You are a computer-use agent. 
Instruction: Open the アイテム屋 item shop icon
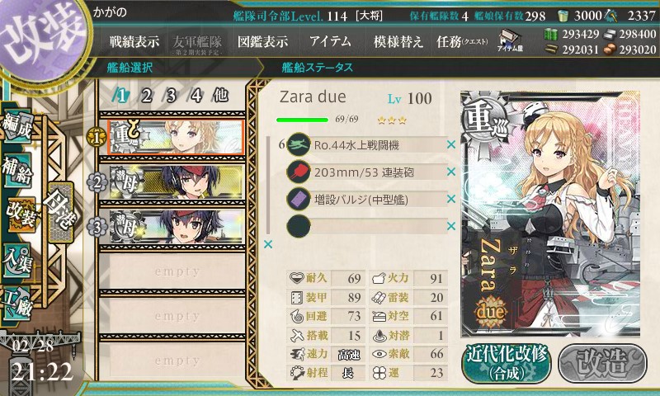pos(510,40)
